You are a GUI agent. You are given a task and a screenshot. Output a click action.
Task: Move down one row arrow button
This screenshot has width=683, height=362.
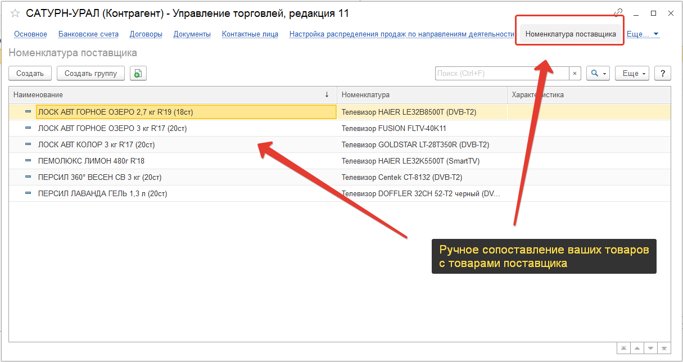[650, 347]
